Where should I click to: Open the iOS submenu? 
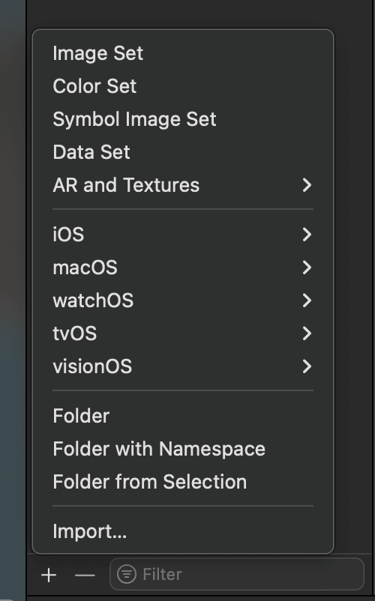[183, 235]
